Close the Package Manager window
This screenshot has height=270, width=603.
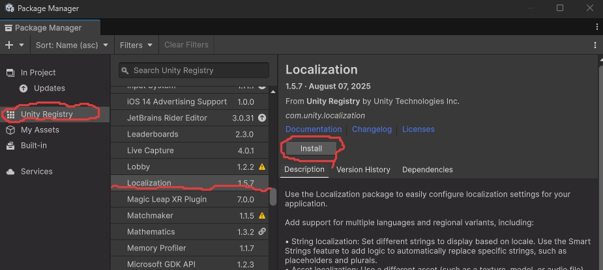click(590, 8)
